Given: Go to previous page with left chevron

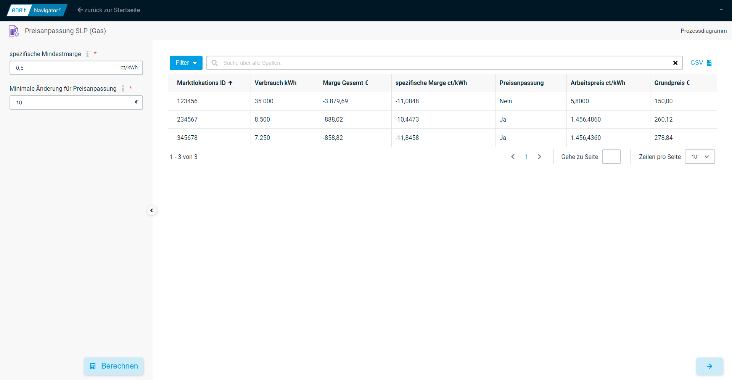Looking at the screenshot, I should pyautogui.click(x=513, y=157).
